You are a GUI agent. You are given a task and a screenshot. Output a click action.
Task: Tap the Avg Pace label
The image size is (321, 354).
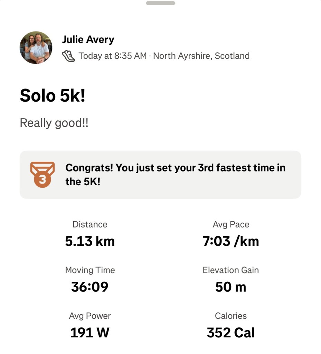click(x=231, y=224)
